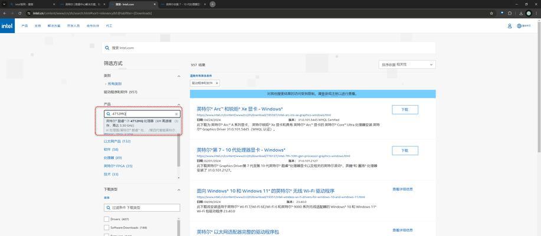
Task: Download the Arc 和锐炬 Xe 显卡 driver
Action: [x=405, y=109]
